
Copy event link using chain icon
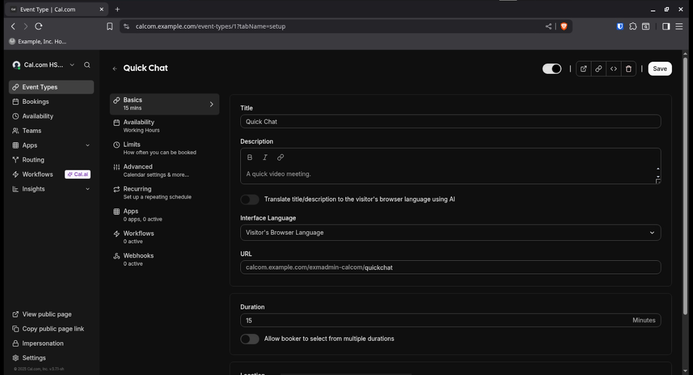pos(598,69)
